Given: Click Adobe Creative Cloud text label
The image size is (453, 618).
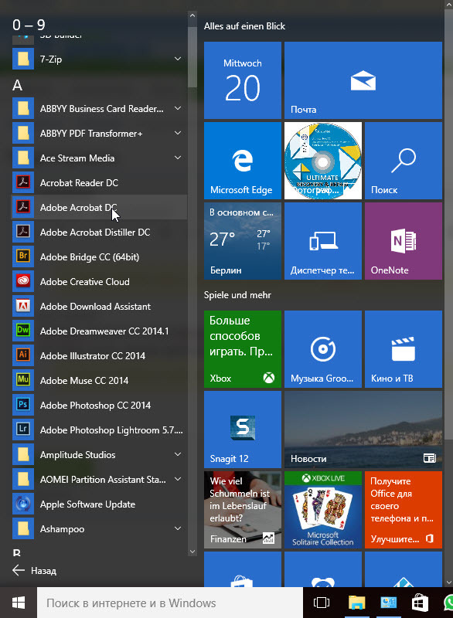Looking at the screenshot, I should tap(85, 282).
